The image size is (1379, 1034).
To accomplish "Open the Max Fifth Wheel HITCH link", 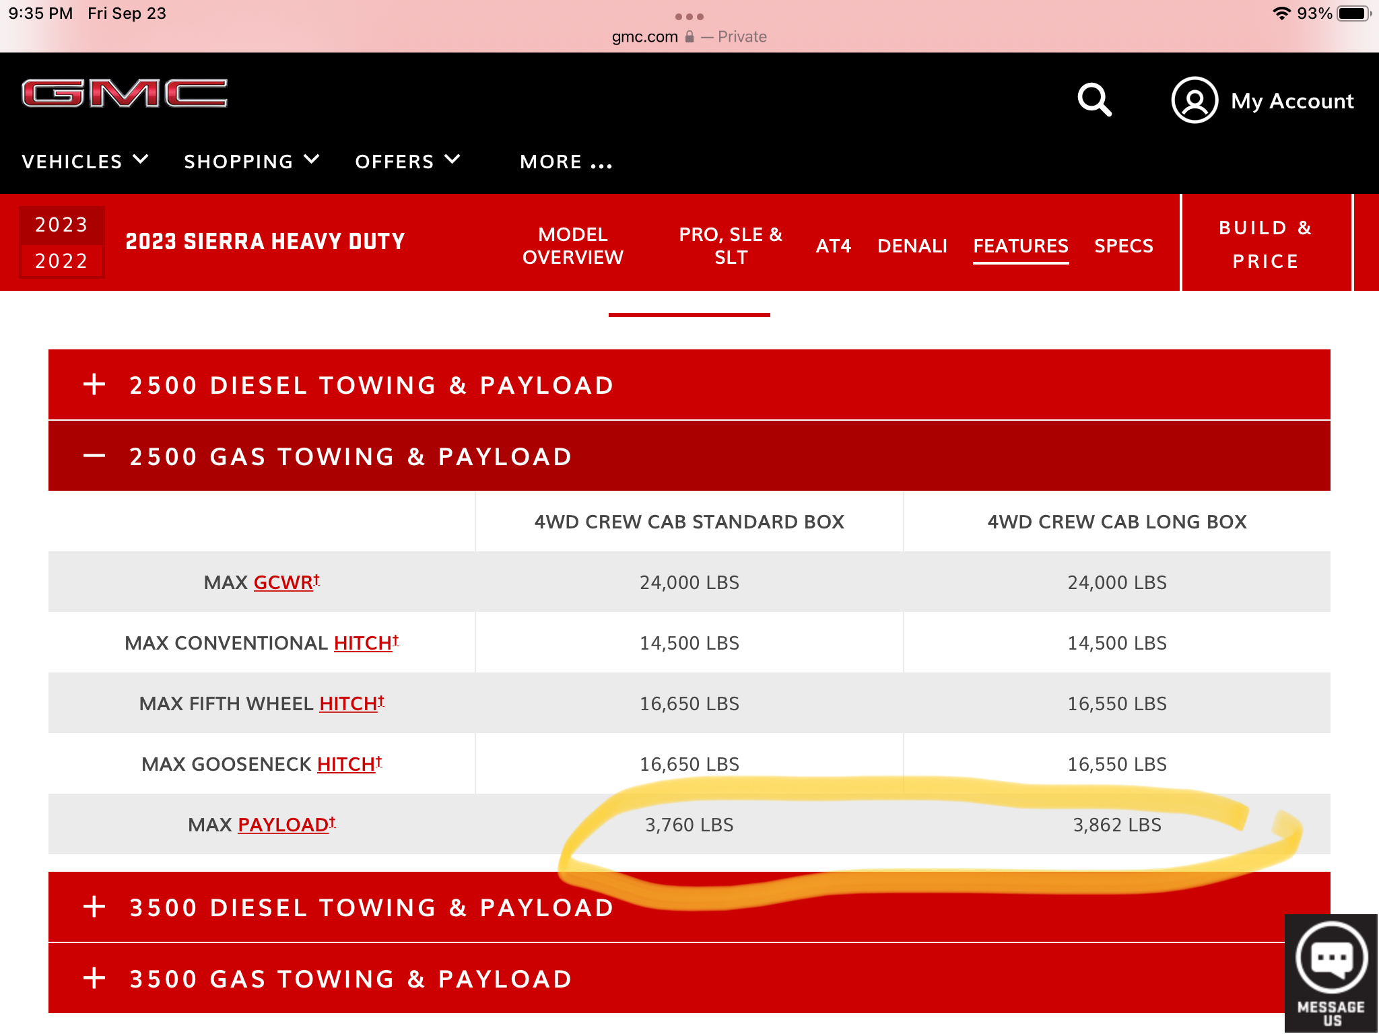I will click(351, 703).
